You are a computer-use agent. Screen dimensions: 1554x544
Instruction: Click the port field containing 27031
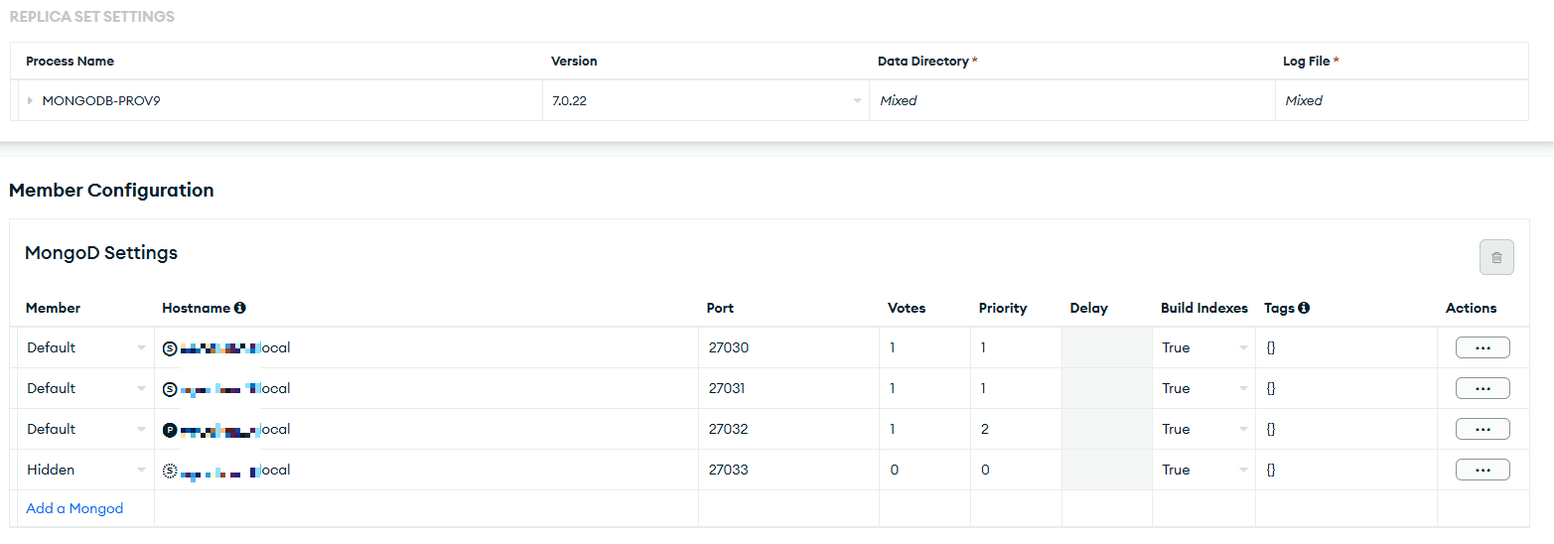tap(787, 388)
